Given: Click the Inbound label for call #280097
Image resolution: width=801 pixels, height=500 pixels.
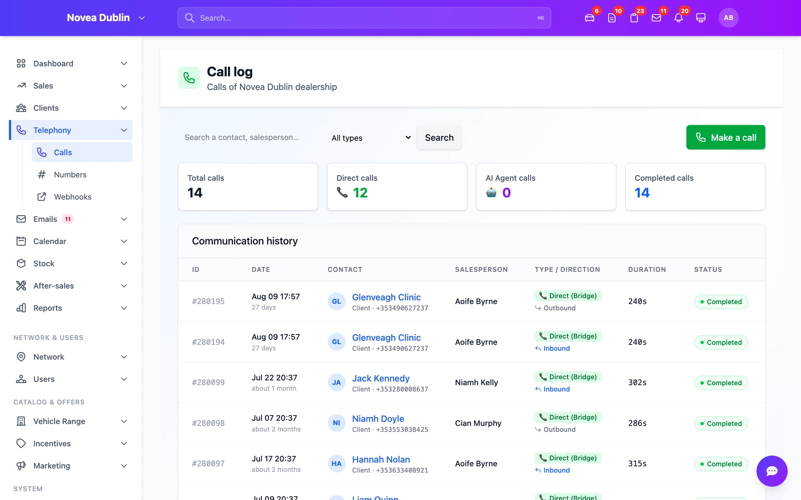Looking at the screenshot, I should [553, 470].
